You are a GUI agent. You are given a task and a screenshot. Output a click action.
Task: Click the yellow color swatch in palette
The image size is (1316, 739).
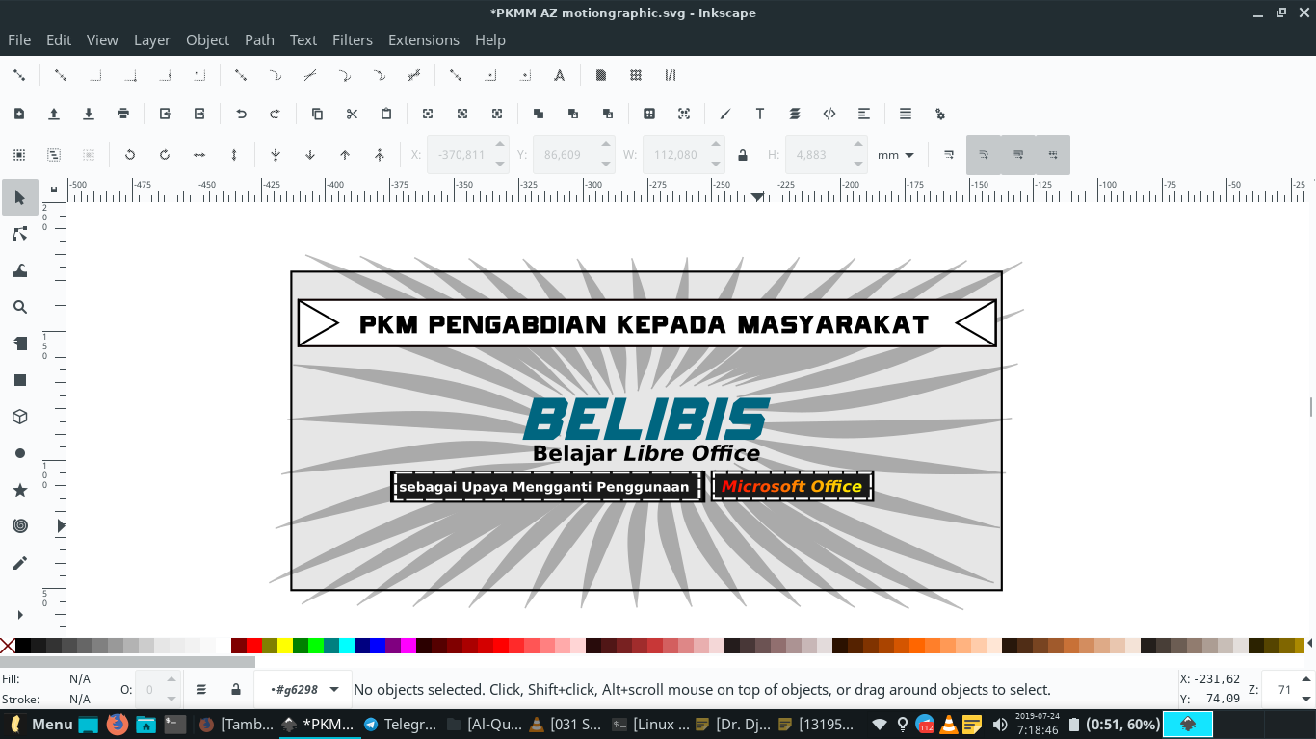coord(285,646)
